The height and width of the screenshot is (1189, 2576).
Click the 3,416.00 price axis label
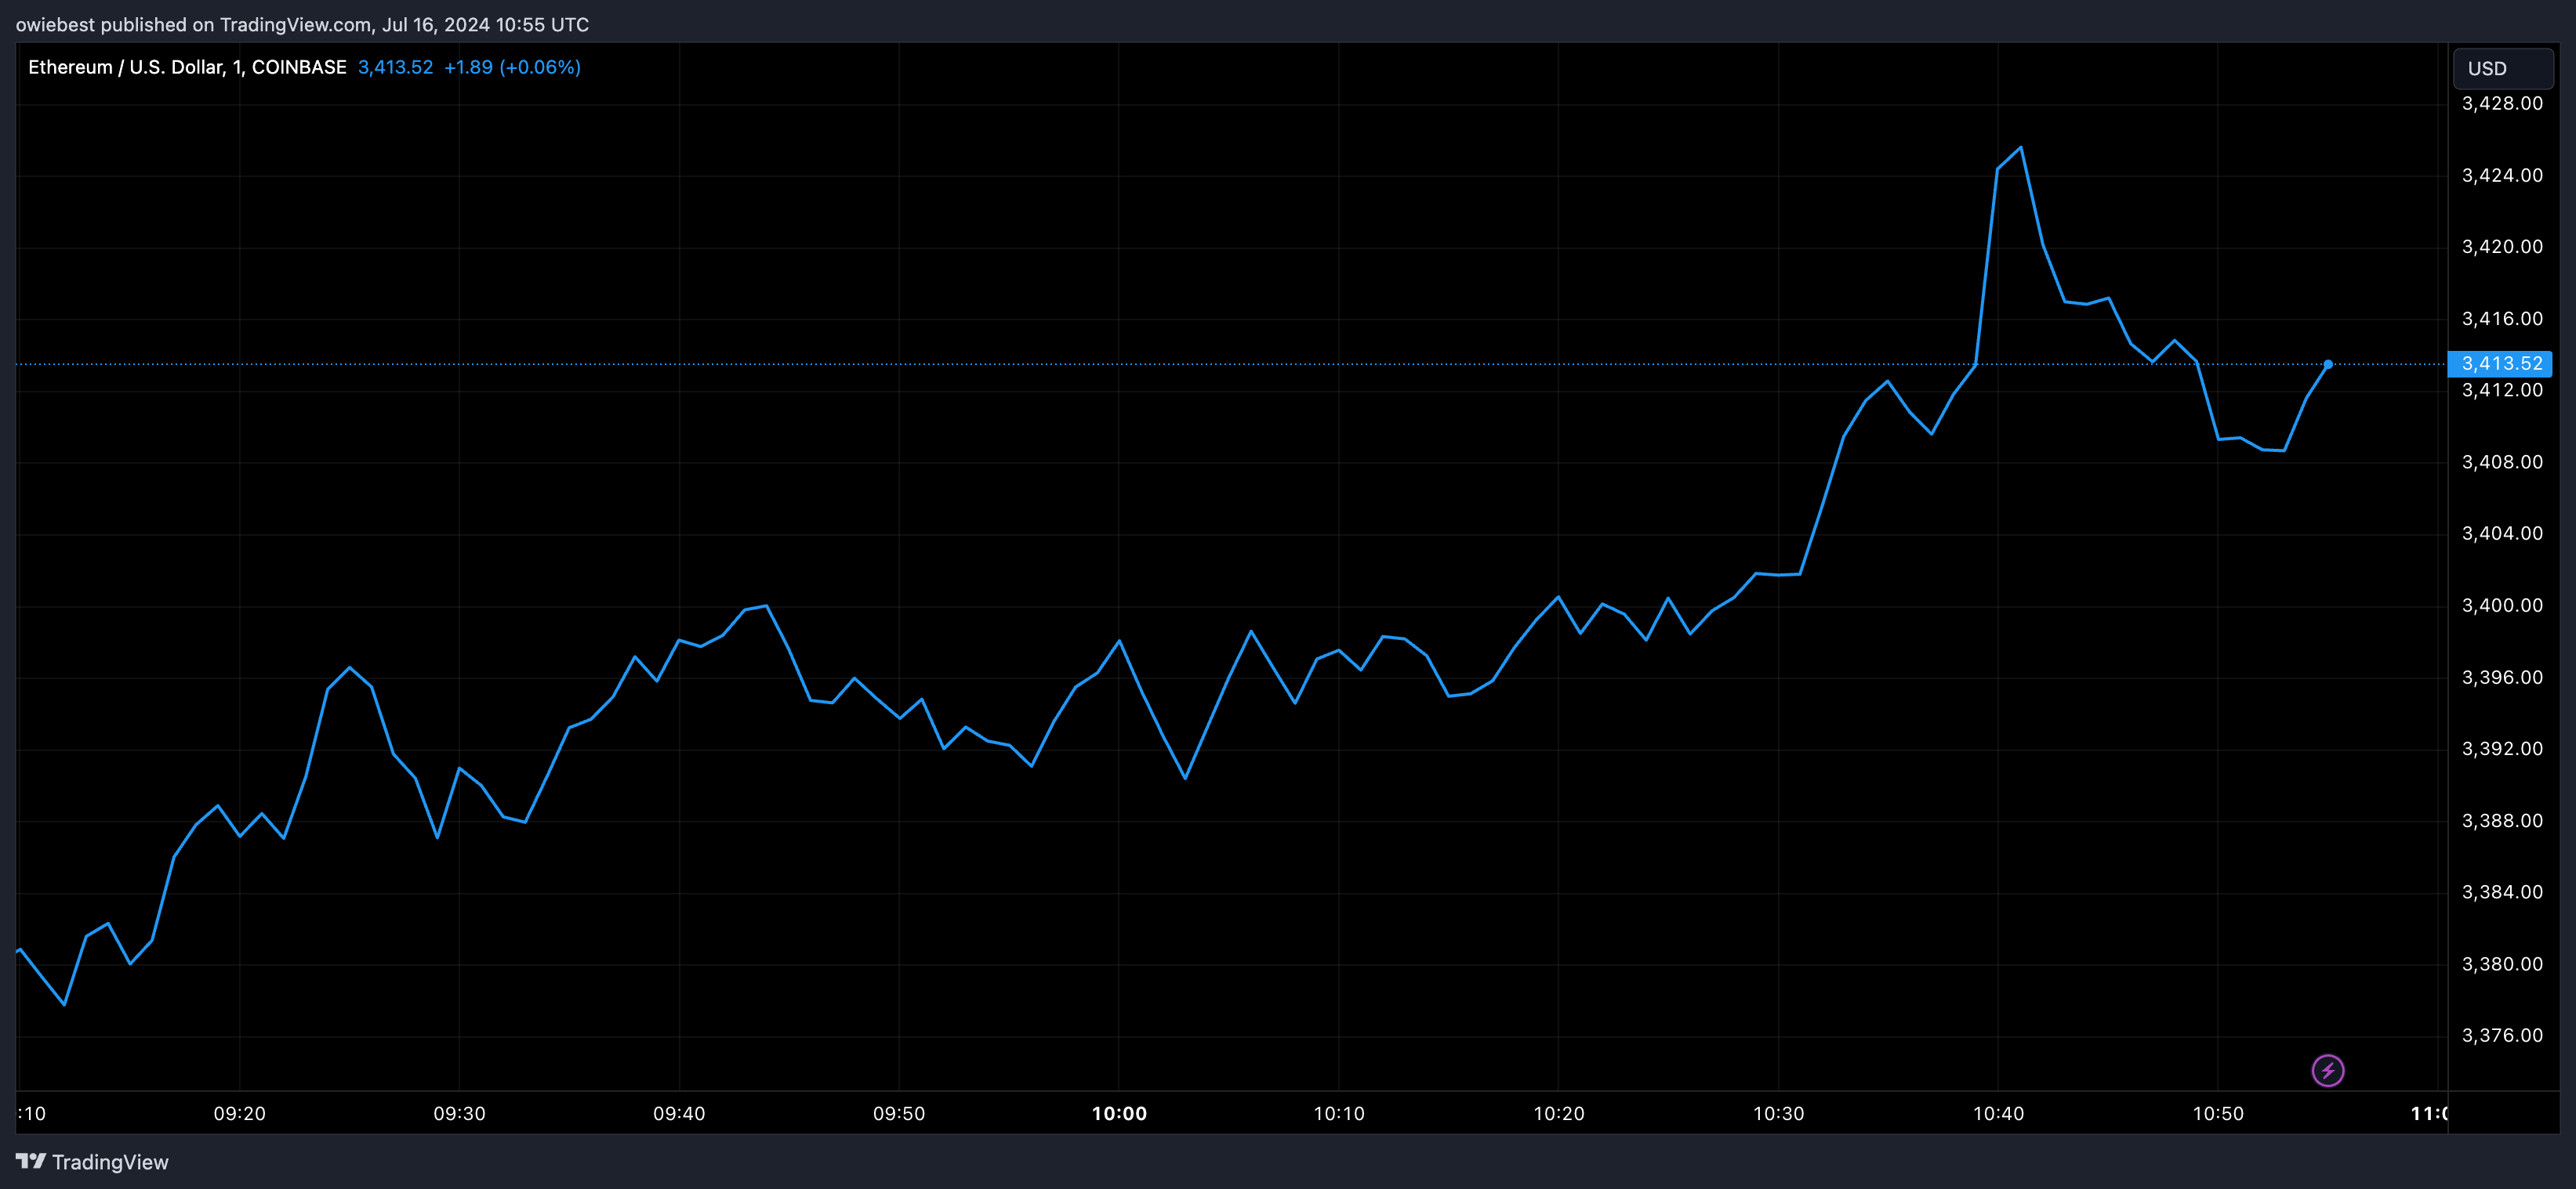click(2502, 319)
